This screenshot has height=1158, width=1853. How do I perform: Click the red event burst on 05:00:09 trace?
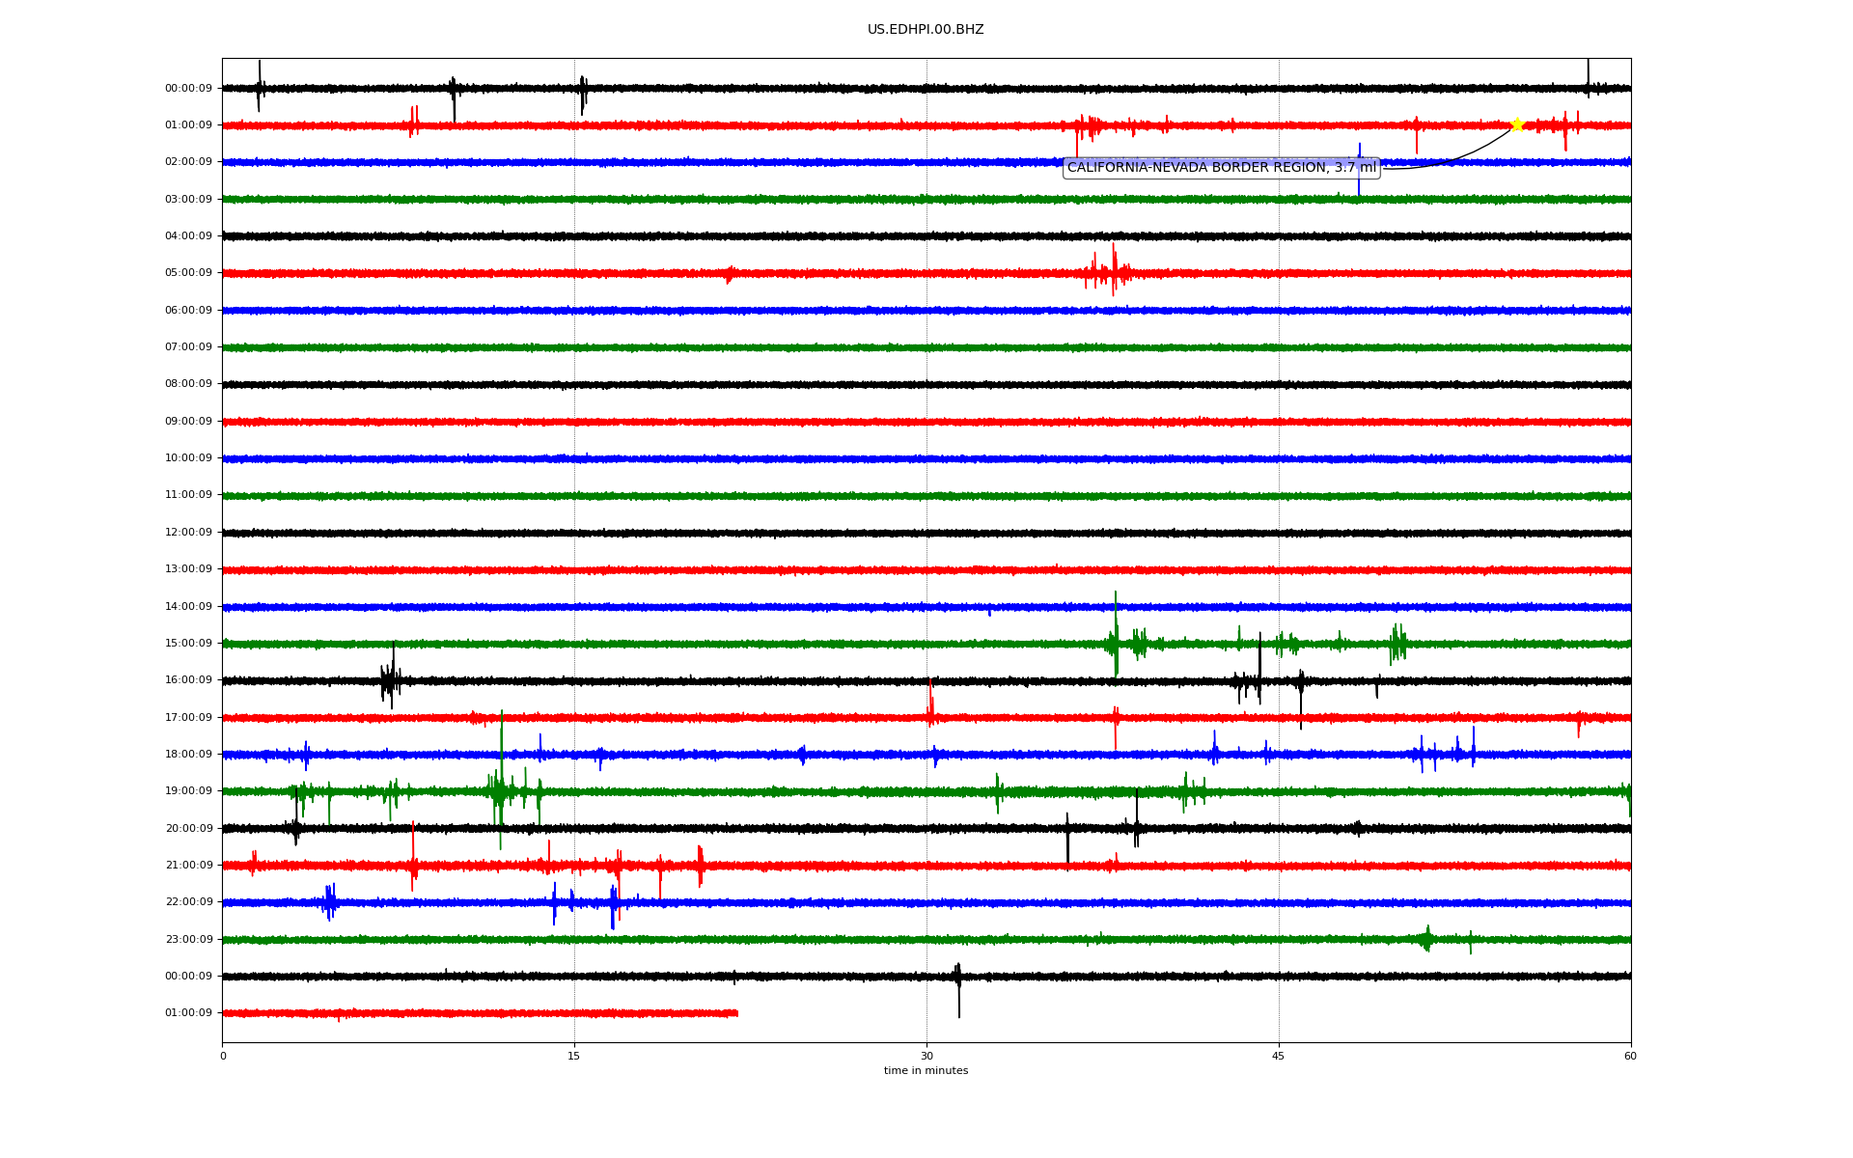pyautogui.click(x=1108, y=272)
